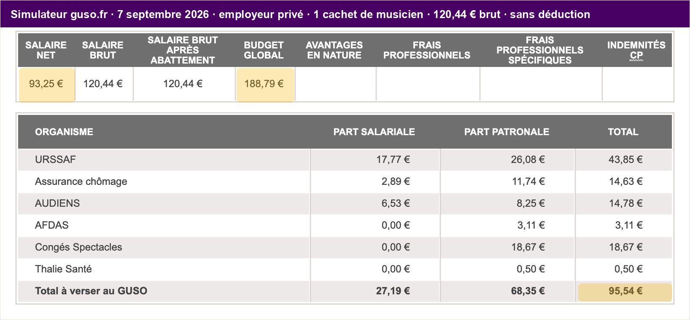The width and height of the screenshot is (690, 320).
Task: Select the AFDAS part salariale 0,00 €
Action: 396,225
